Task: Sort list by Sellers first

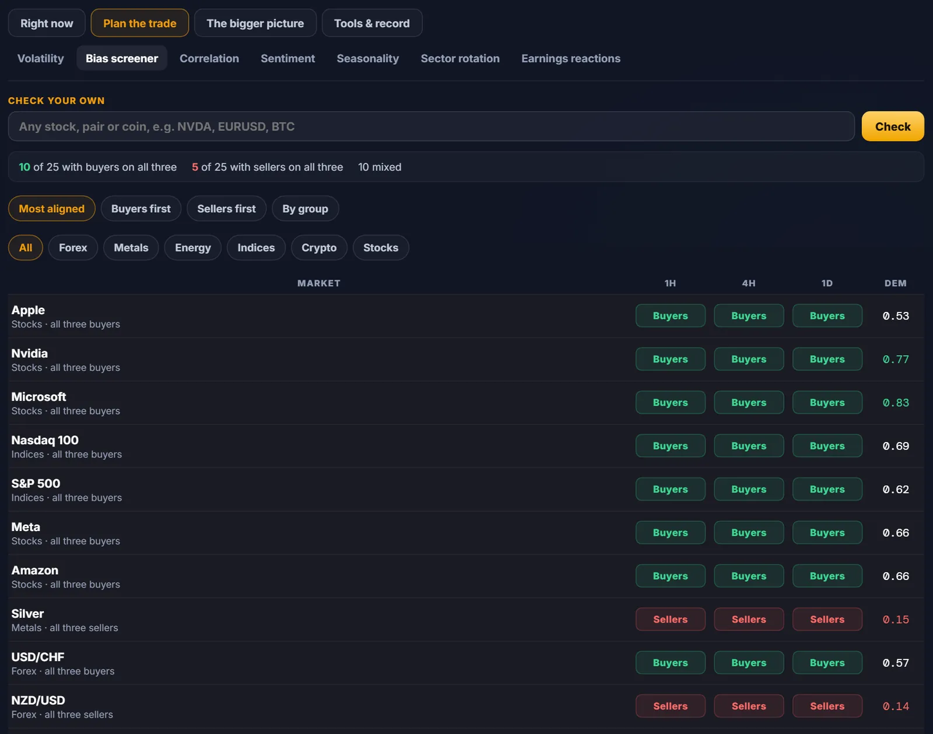Action: tap(226, 209)
